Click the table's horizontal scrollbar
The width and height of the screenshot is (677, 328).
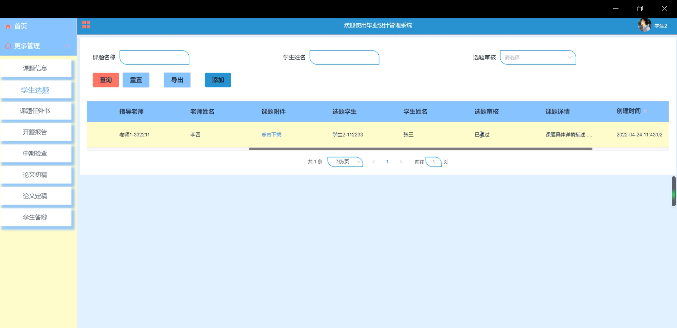tap(421, 149)
